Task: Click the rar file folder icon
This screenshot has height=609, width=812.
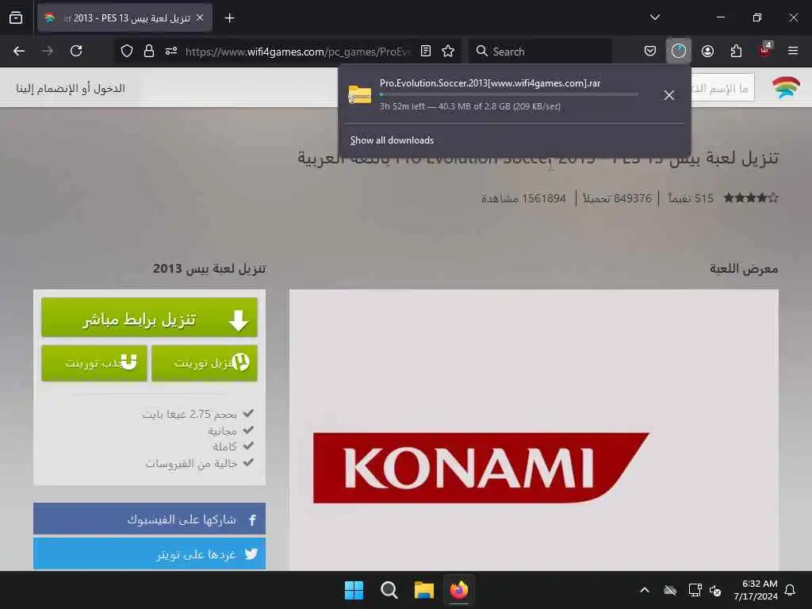Action: coord(360,94)
